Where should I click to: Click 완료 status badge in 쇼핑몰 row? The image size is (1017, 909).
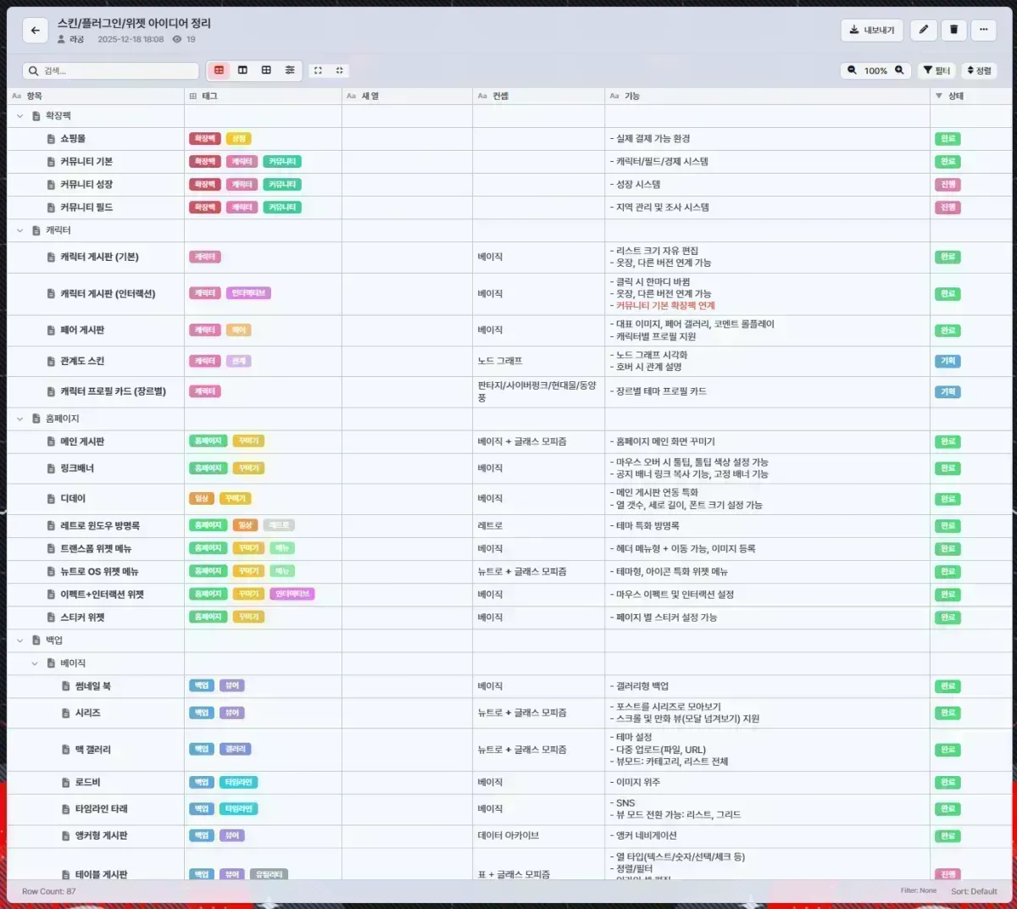[948, 139]
